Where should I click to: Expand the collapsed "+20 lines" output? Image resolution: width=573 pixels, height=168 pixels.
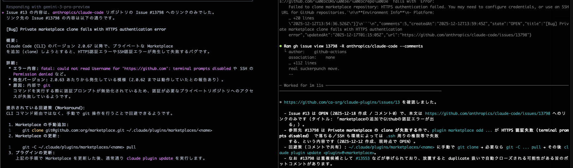coord(301,18)
